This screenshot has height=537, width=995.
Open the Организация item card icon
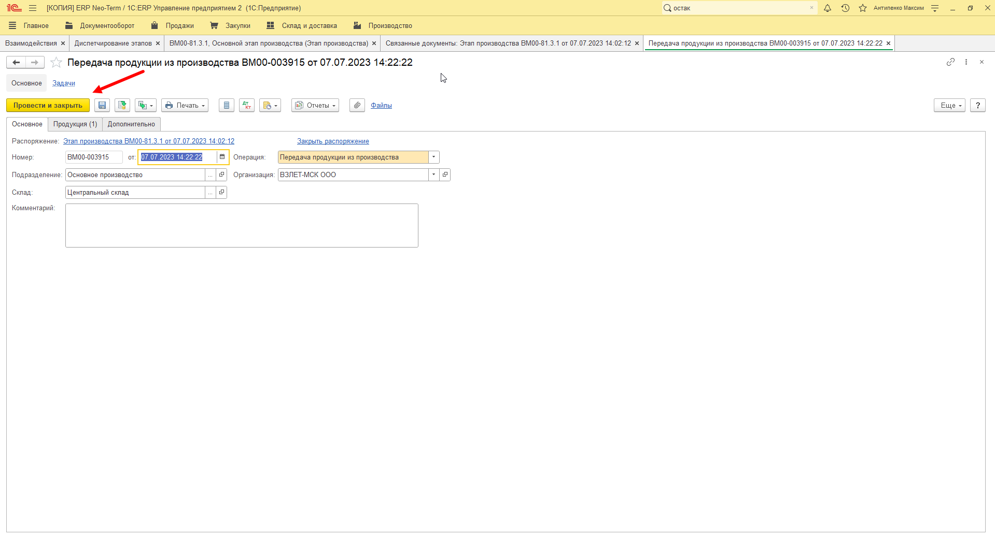pos(445,175)
